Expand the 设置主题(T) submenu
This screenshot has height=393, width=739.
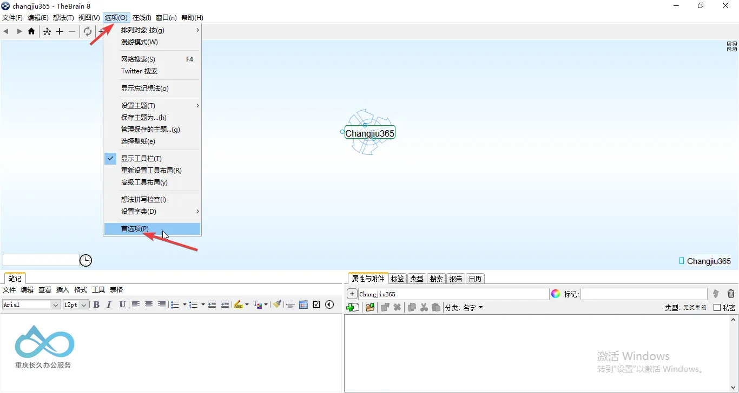[152, 106]
